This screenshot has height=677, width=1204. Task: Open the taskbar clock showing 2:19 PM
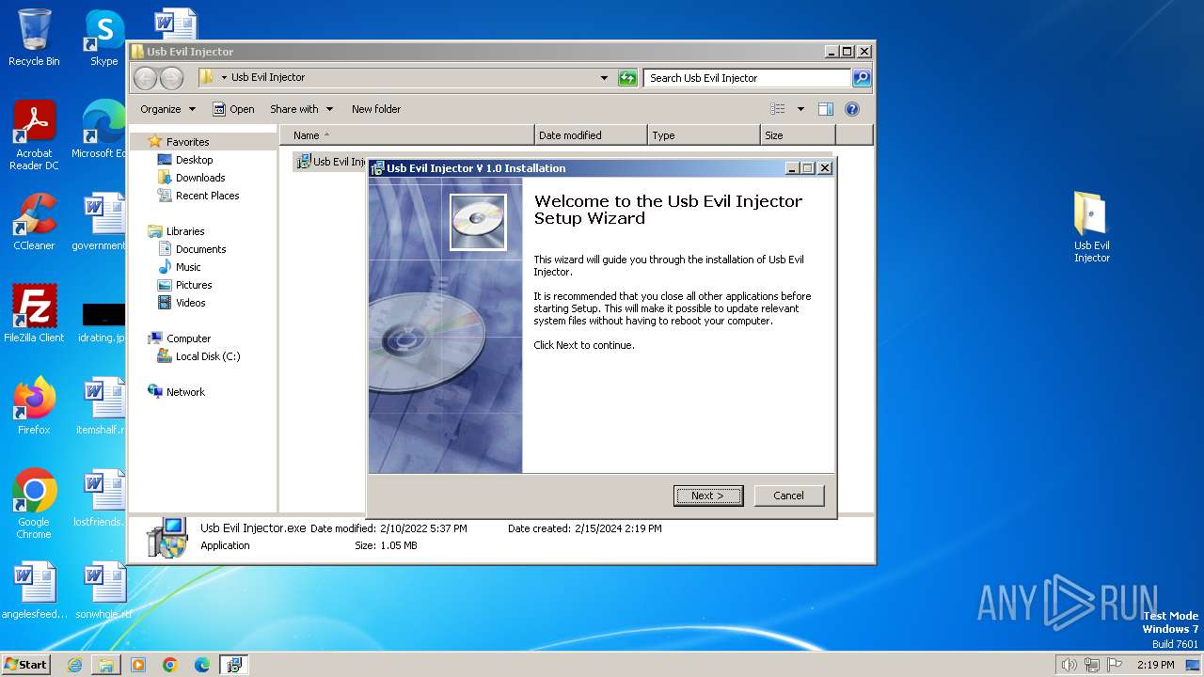[1155, 665]
